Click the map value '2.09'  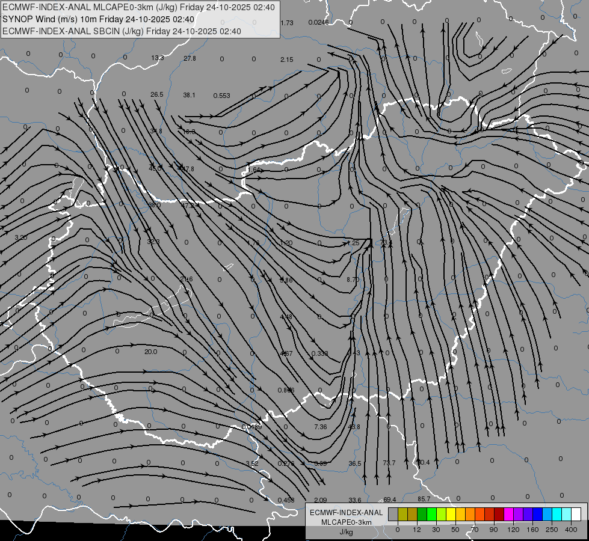[x=321, y=500]
